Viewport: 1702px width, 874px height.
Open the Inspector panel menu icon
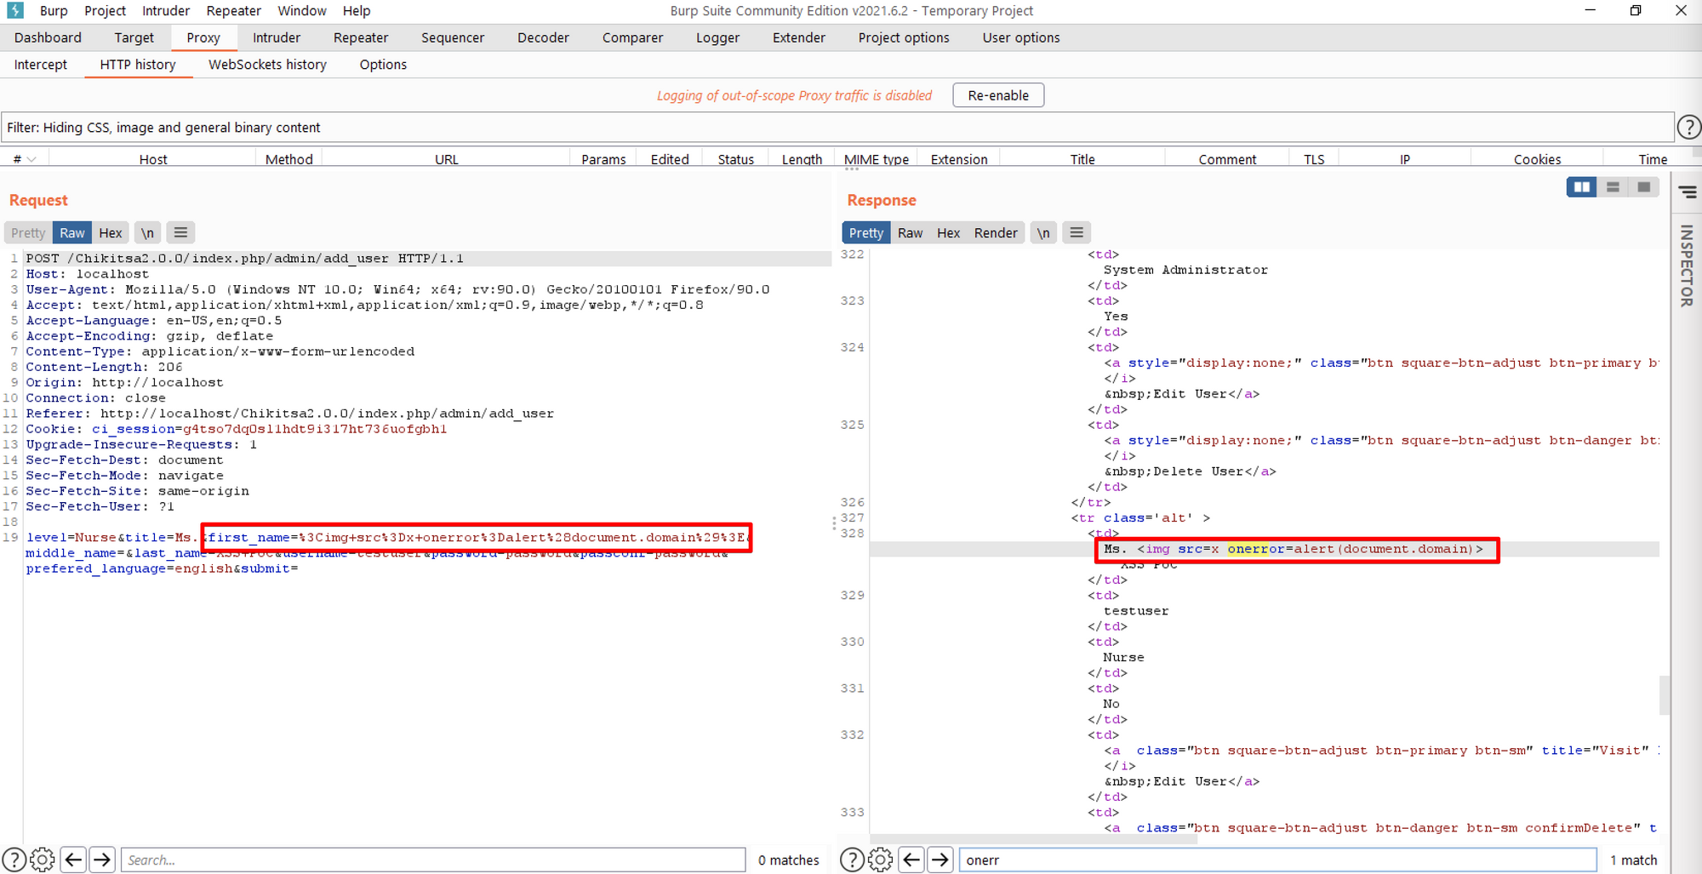point(1688,193)
